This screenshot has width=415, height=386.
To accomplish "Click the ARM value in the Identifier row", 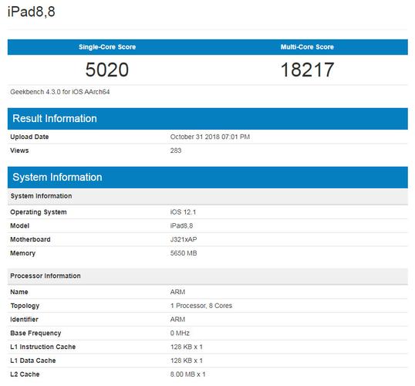I will pyautogui.click(x=177, y=320).
